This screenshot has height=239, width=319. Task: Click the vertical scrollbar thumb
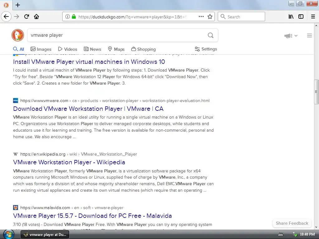[x=316, y=92]
